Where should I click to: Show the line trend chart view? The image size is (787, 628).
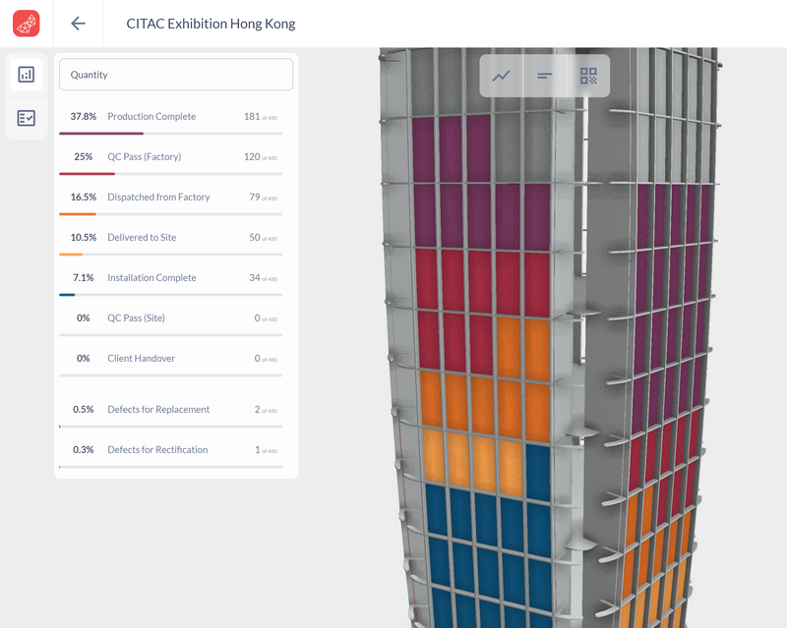click(x=502, y=76)
